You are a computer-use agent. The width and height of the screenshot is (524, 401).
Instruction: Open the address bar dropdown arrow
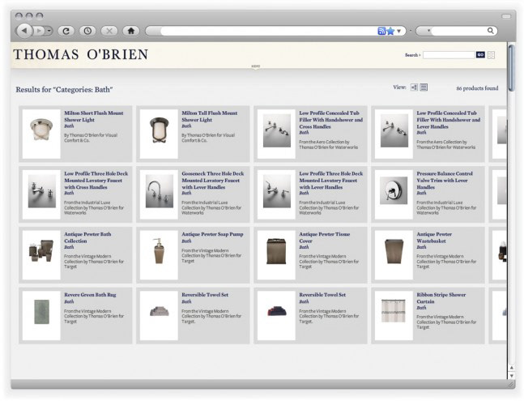pyautogui.click(x=398, y=31)
